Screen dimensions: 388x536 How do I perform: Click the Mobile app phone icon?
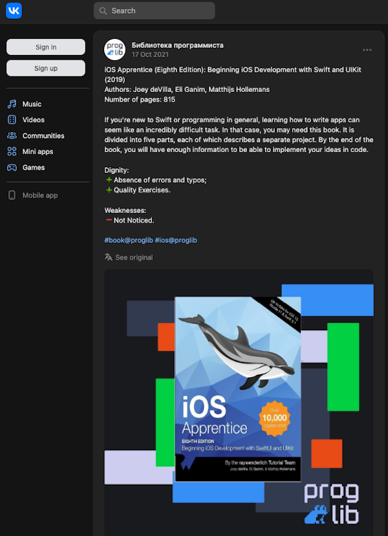click(x=12, y=195)
